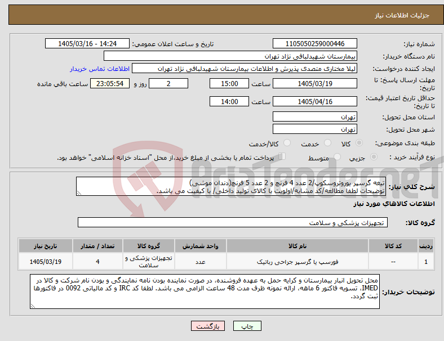The height and width of the screenshot is (341, 444).
Task: Click the unit cell عدد
Action: point(201,262)
